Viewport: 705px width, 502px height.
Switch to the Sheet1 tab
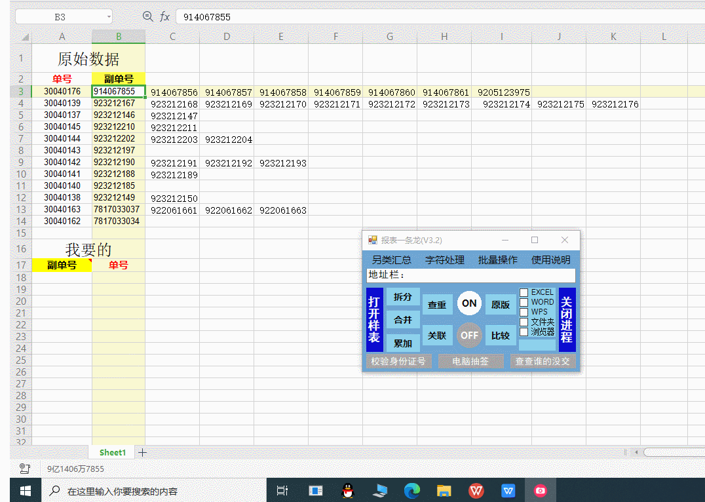pyautogui.click(x=113, y=452)
